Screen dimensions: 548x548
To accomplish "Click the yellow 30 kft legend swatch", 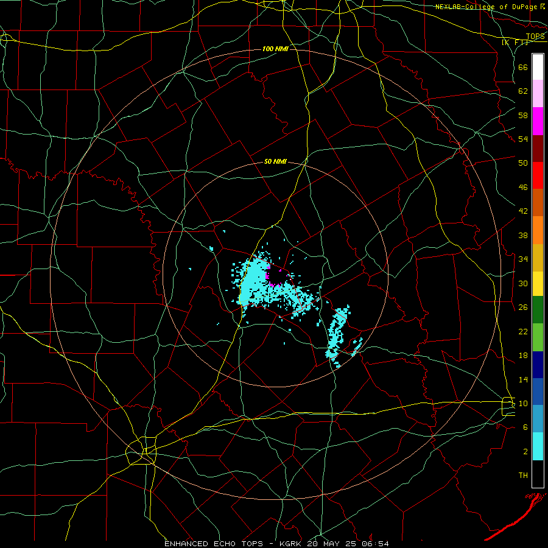I will click(x=538, y=284).
